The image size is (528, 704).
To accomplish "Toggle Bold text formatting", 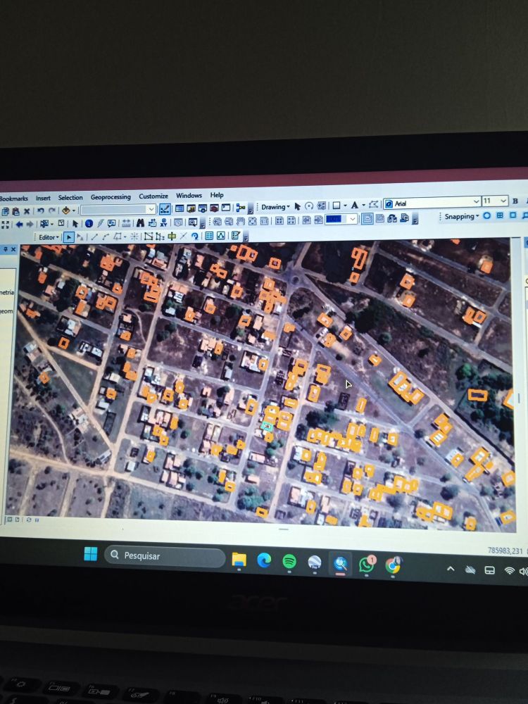I will click(x=515, y=201).
